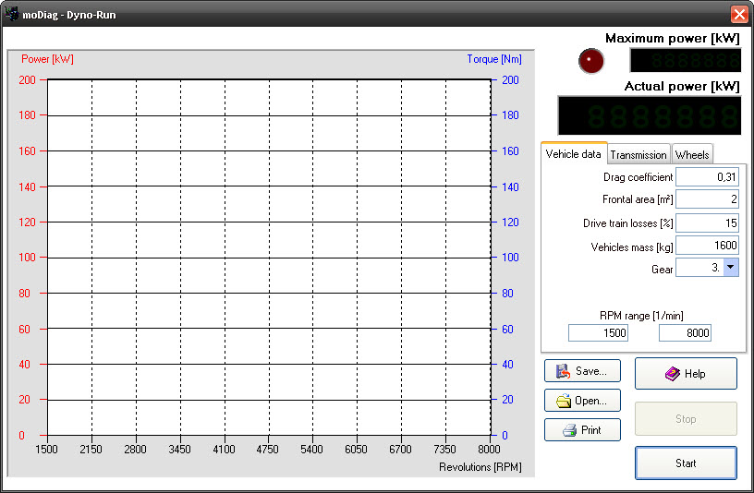Open the Wheels tab

point(692,155)
